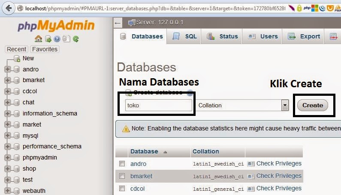Click the globe site-identity icon in address bar
Image resolution: width=341 pixels, height=195 pixels.
coord(20,8)
